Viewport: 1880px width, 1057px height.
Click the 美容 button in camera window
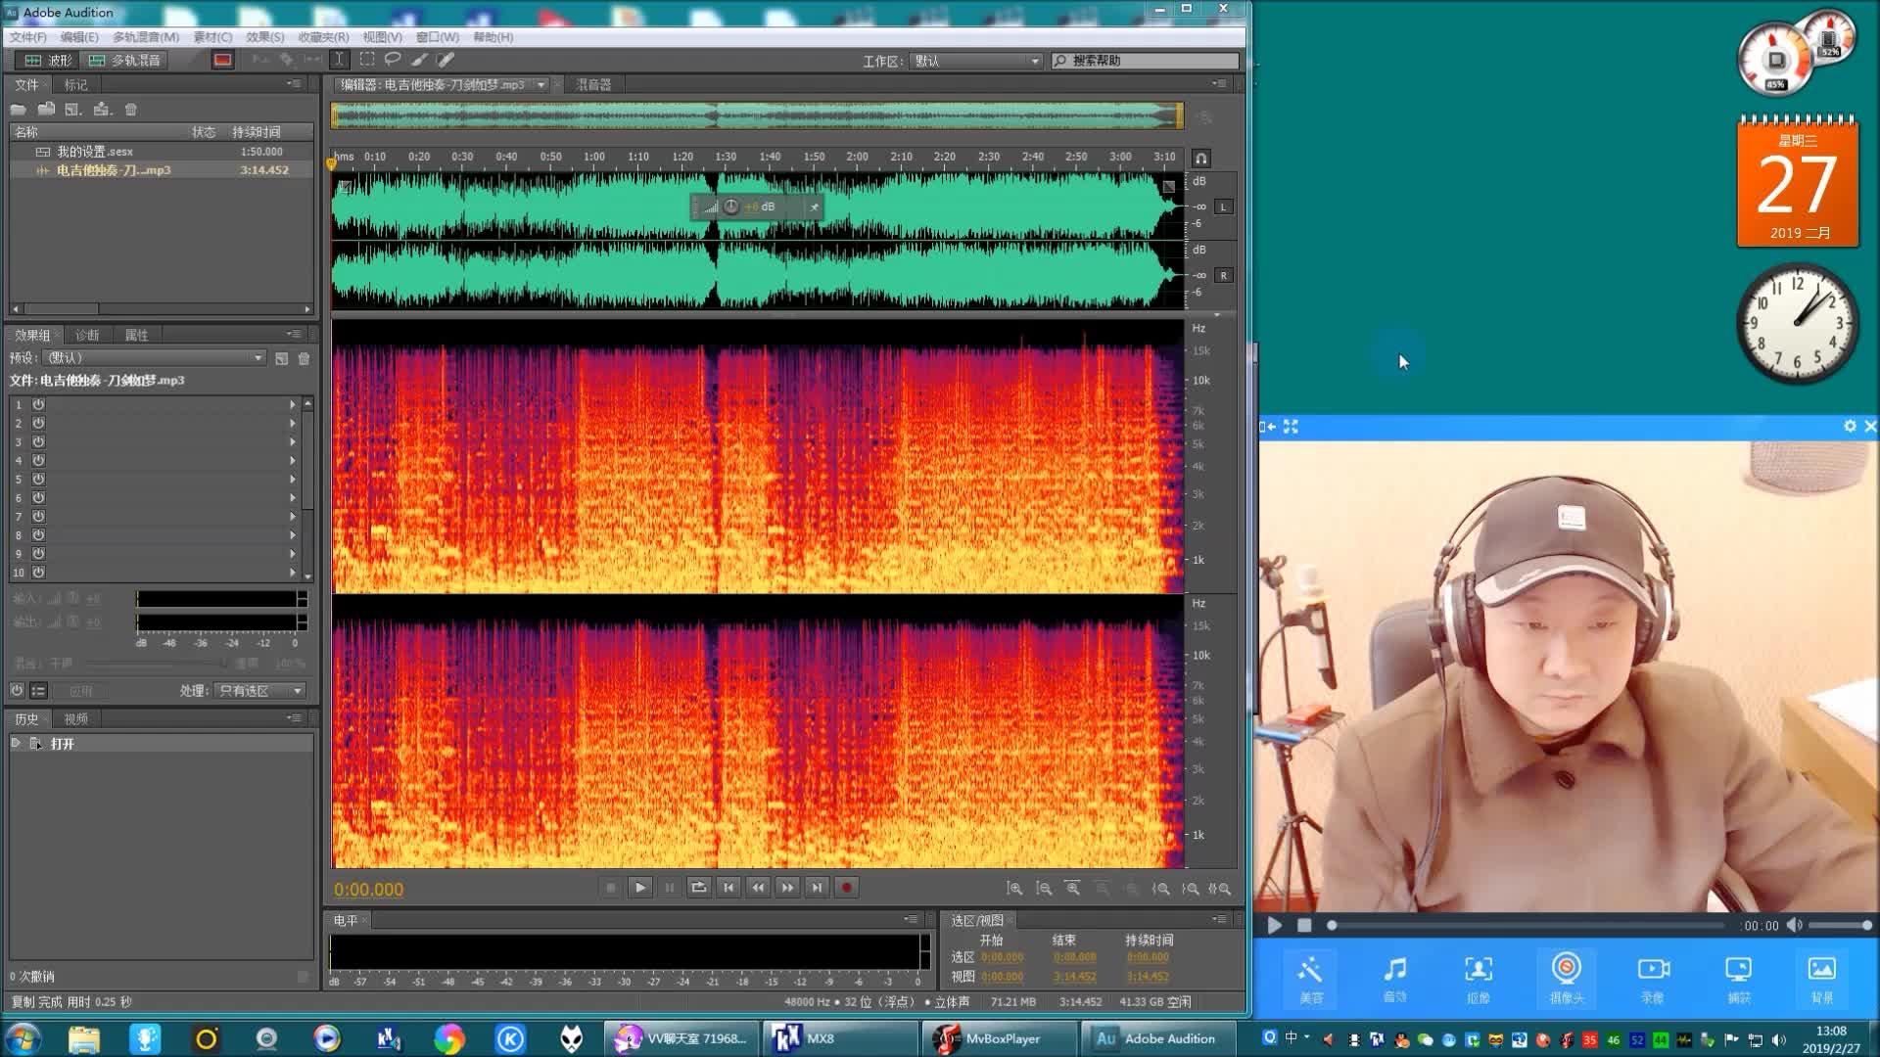click(1310, 979)
